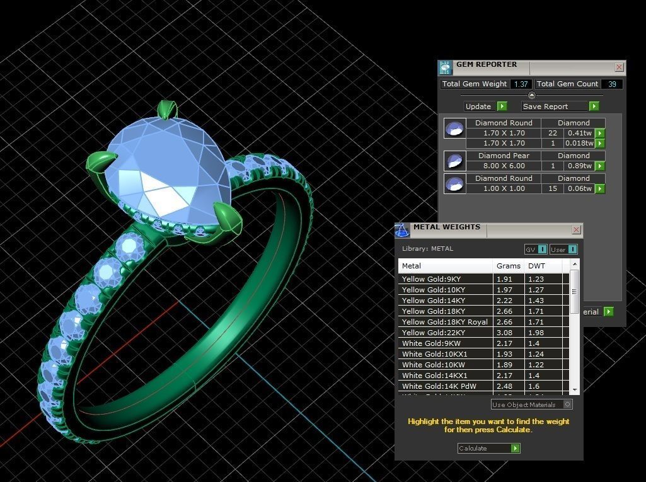
Task: Collapse Gem Reporter header with round arrow
Action: pyautogui.click(x=531, y=95)
